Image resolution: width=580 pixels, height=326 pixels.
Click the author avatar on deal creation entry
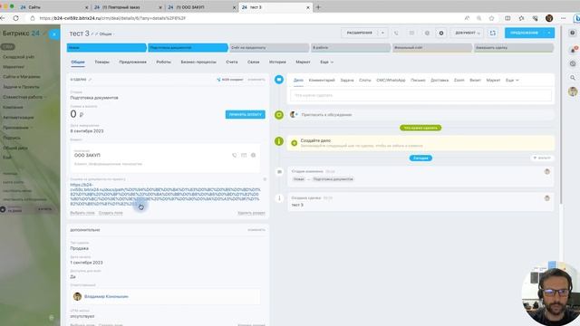point(547,198)
